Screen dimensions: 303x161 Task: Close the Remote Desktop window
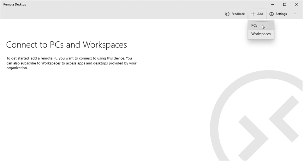point(297,4)
